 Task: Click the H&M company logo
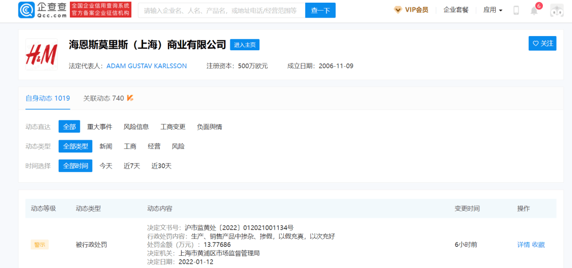(42, 55)
